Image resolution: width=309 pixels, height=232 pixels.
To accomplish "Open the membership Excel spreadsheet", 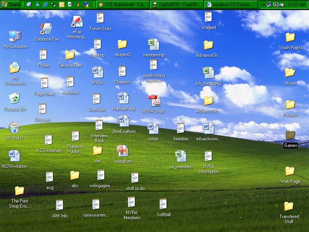I will click(x=153, y=45).
